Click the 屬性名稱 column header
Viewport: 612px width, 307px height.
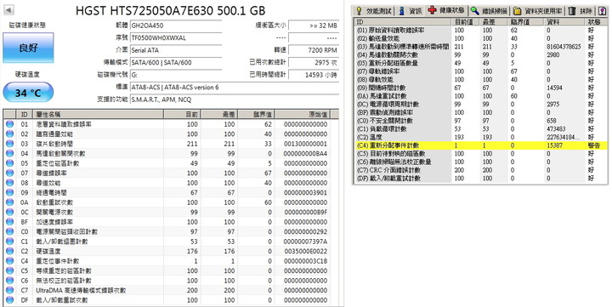[x=98, y=114]
